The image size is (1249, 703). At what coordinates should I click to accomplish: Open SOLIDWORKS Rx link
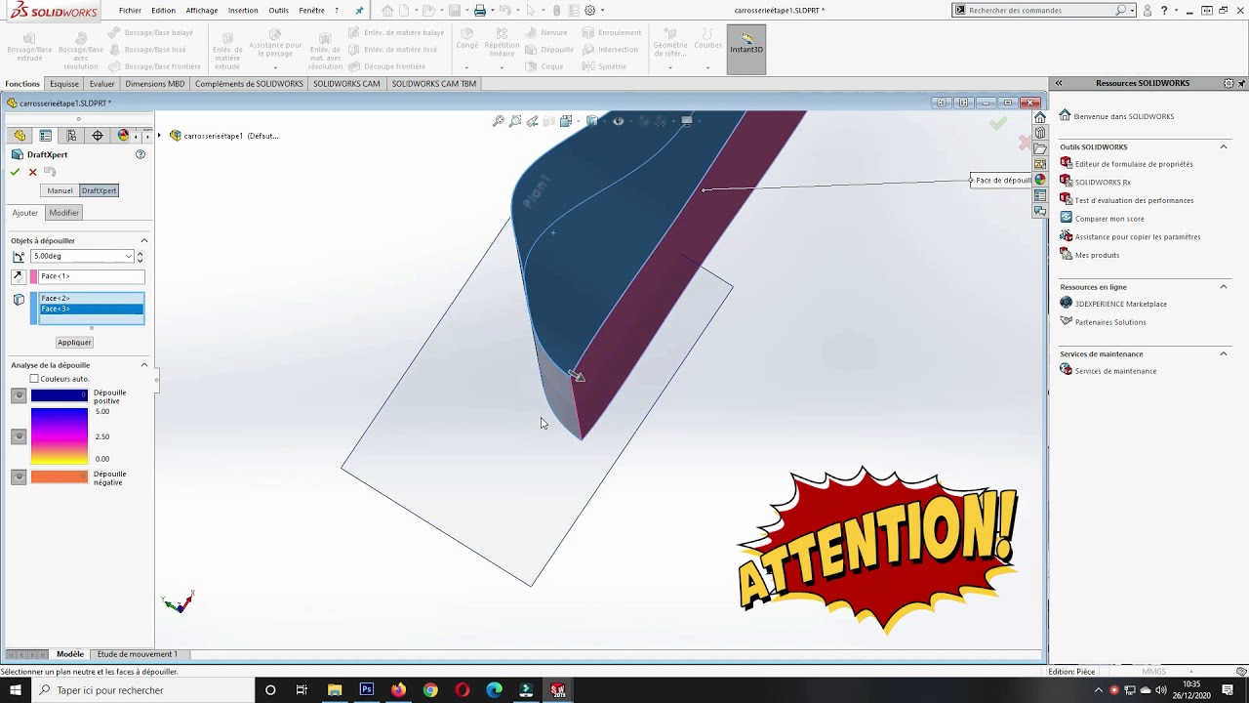pos(1103,183)
